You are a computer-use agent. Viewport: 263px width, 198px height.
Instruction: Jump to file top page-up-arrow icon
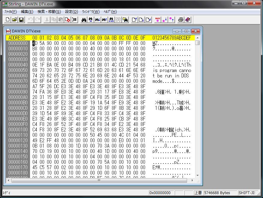(135, 20)
